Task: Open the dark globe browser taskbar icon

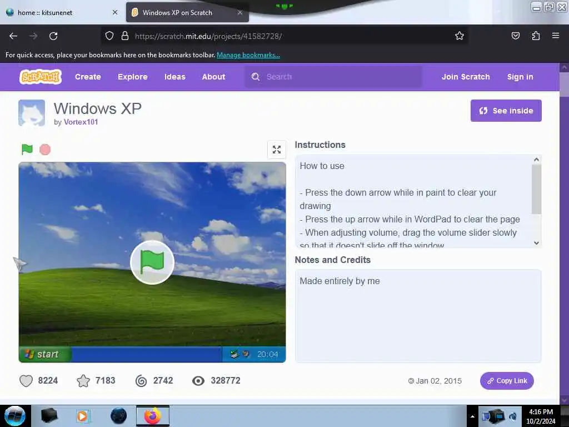Action: (x=118, y=416)
